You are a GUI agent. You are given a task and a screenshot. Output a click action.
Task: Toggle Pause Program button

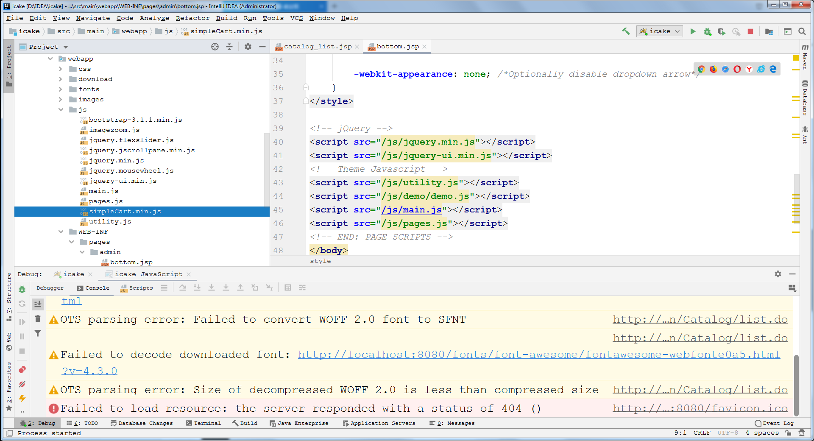tap(22, 336)
